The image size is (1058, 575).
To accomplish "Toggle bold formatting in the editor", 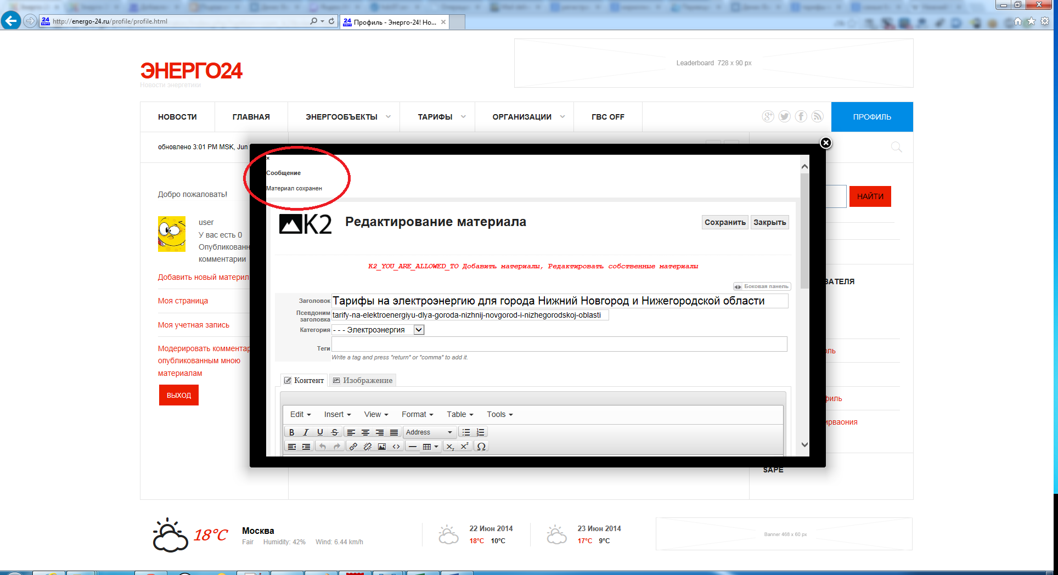I will (292, 432).
